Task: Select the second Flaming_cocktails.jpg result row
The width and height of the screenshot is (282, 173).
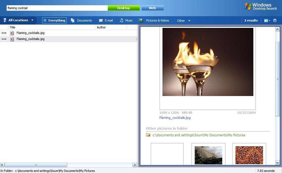Action: 30,39
